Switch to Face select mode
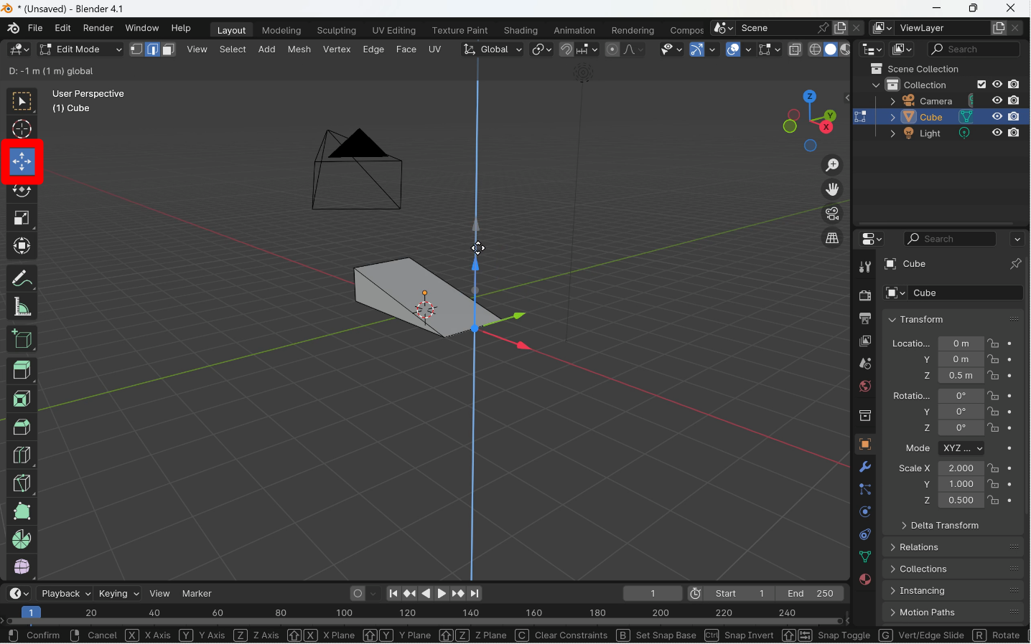Image resolution: width=1031 pixels, height=644 pixels. pos(168,49)
